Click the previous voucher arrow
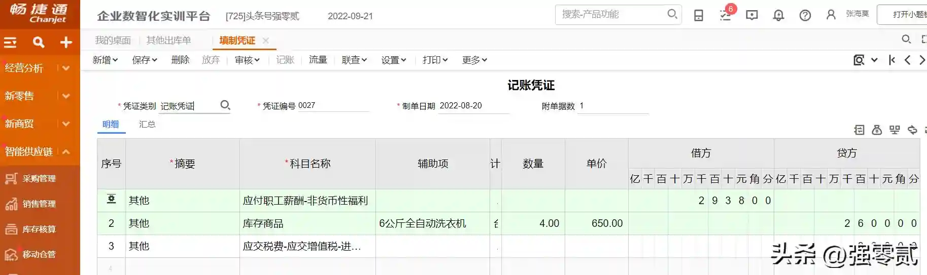Viewport: 927px width, 275px height. tap(908, 60)
